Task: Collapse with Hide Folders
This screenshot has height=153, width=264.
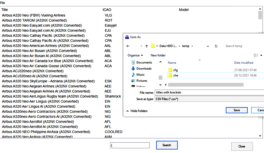Action: (137, 111)
